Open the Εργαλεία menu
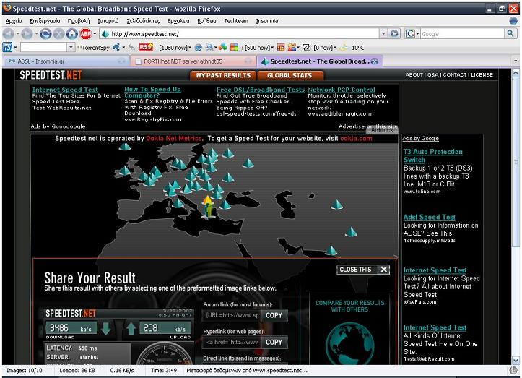 (178, 21)
